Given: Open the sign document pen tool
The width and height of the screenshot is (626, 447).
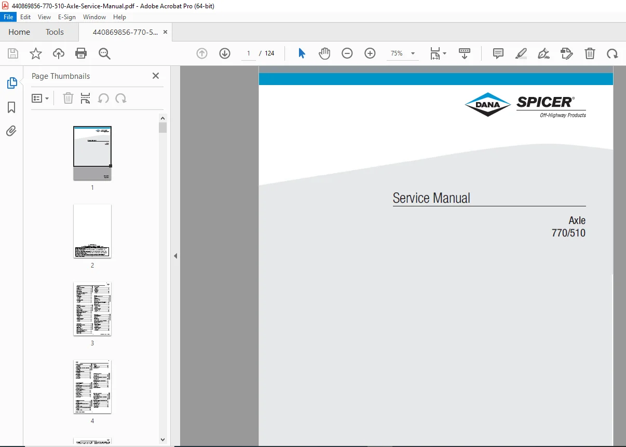Looking at the screenshot, I should tap(544, 53).
